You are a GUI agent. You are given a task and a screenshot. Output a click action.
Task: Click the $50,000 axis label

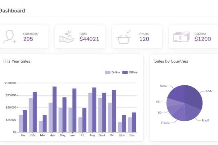click(11, 107)
